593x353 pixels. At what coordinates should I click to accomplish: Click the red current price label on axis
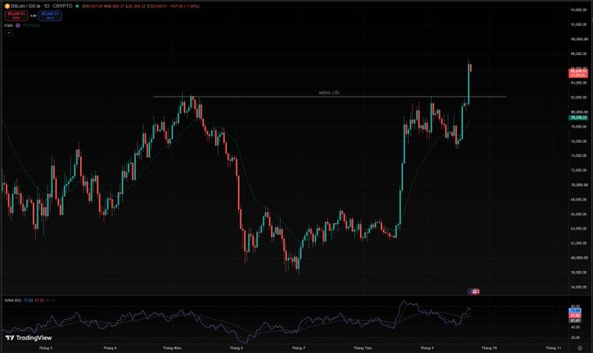578,73
